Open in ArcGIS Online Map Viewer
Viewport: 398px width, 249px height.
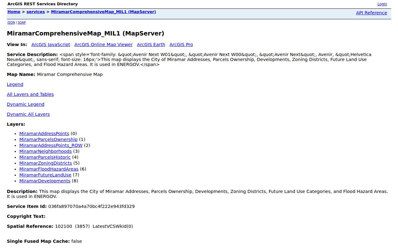click(104, 45)
